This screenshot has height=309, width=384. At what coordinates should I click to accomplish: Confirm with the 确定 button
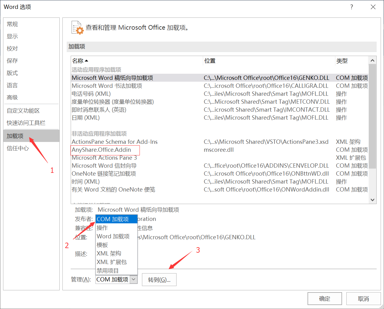325,299
